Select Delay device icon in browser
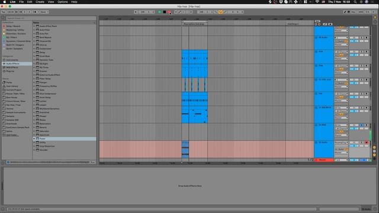Screen dimensions: 379x213 coord(37,53)
